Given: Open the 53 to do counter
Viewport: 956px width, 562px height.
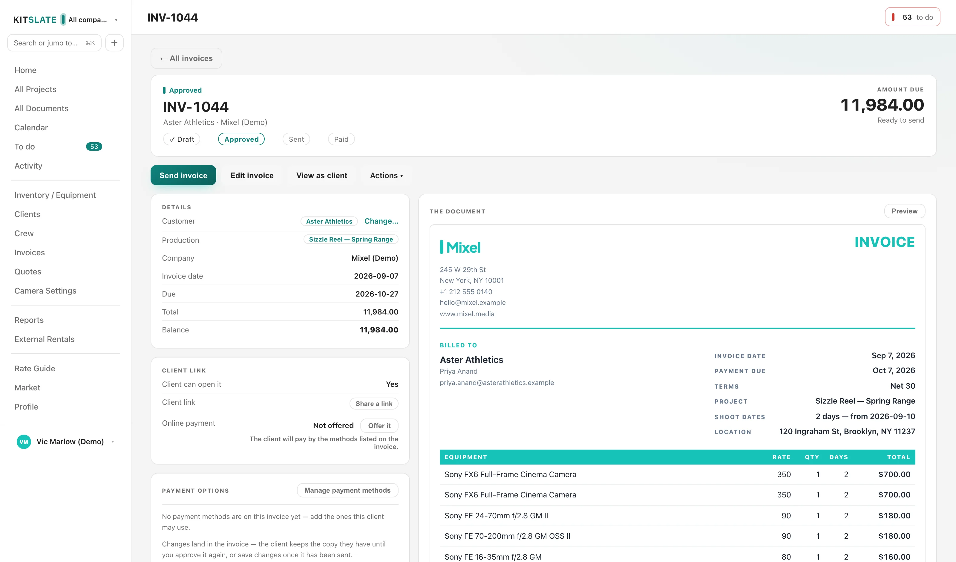Looking at the screenshot, I should 912,17.
